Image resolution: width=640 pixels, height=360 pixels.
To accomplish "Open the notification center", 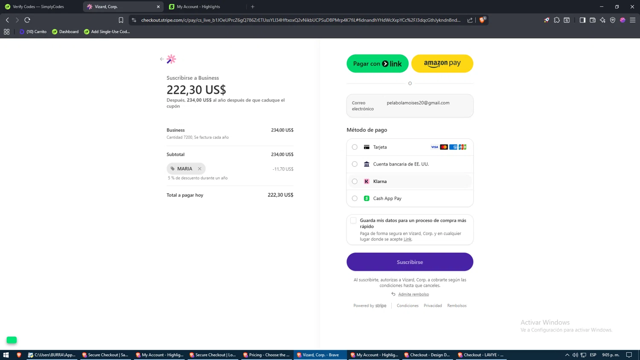I will [629, 355].
